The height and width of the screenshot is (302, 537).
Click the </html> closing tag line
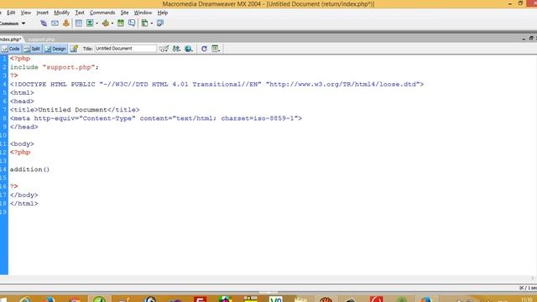pos(24,204)
